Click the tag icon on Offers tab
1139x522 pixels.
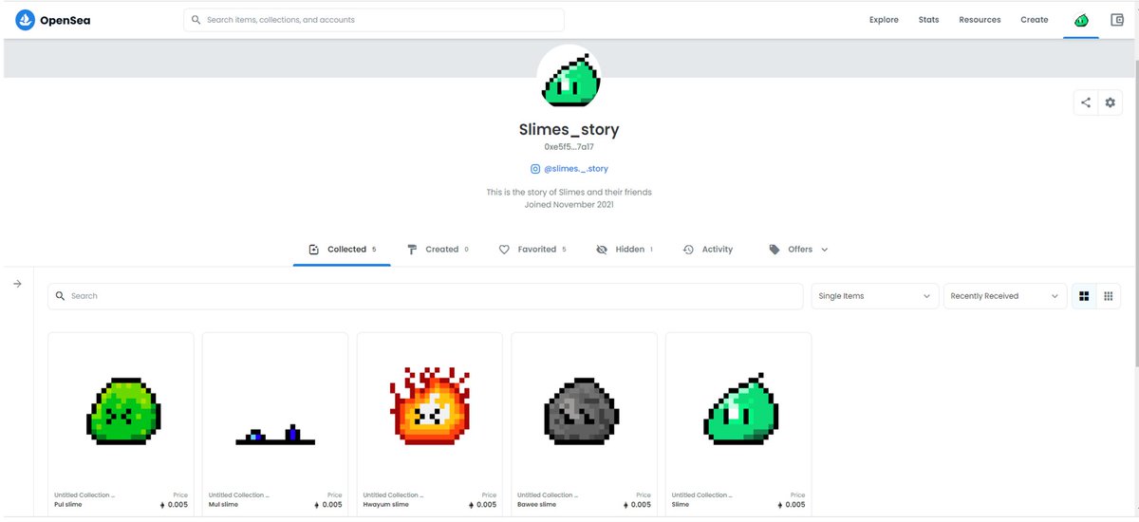click(x=775, y=250)
